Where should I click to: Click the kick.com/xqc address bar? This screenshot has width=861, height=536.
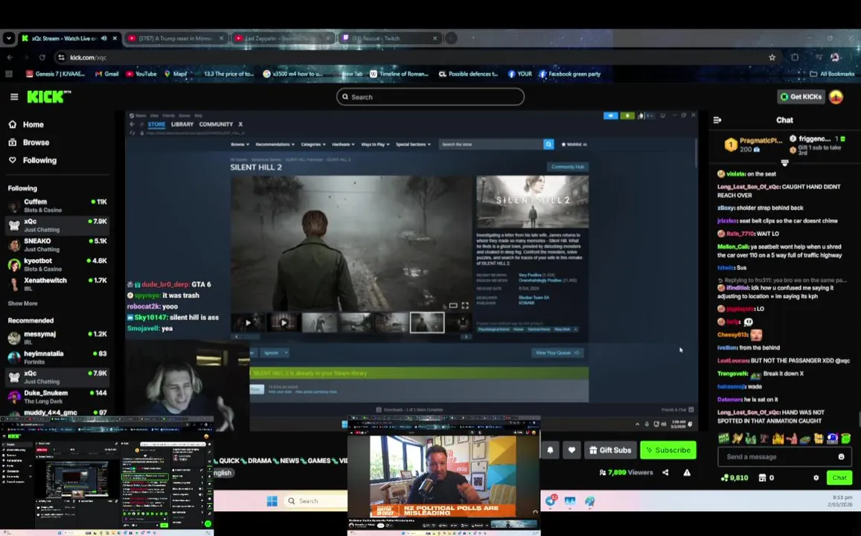click(415, 57)
